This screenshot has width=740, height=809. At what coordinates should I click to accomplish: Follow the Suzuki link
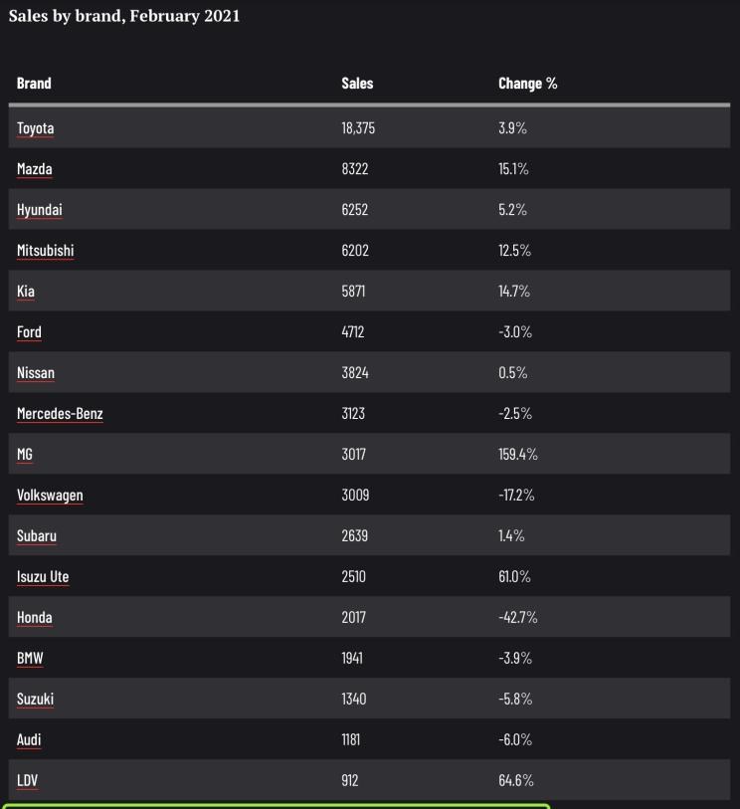point(35,699)
